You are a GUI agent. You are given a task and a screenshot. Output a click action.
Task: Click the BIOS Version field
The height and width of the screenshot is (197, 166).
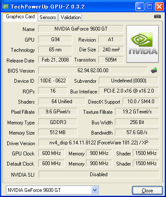point(93,70)
